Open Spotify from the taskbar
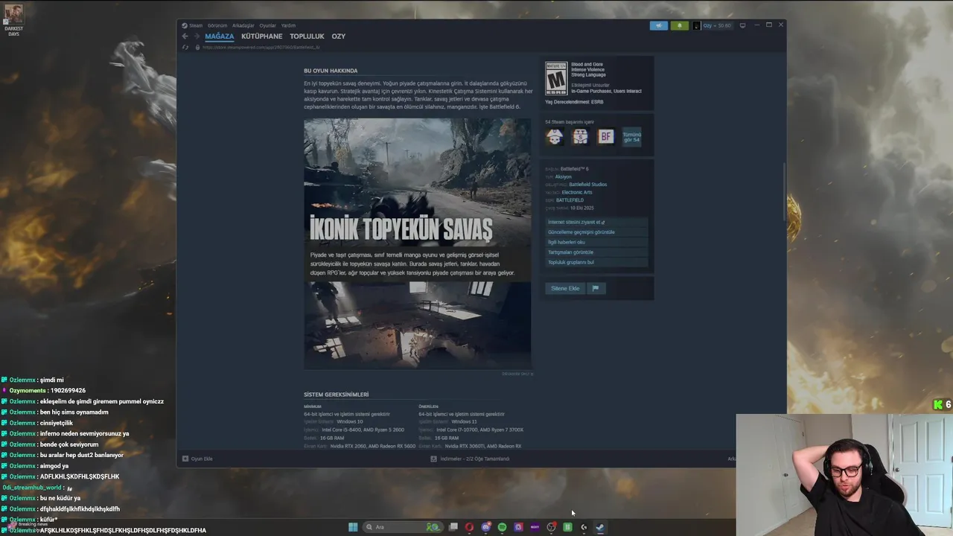 click(502, 527)
